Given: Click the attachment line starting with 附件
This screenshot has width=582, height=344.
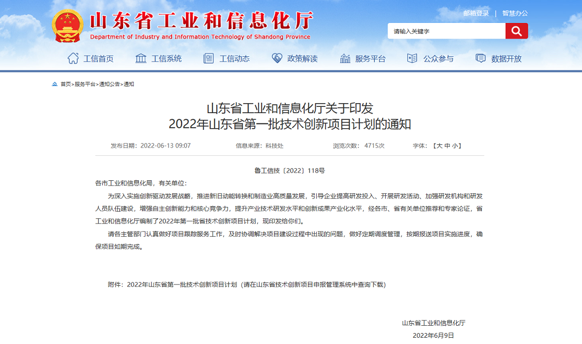Looking at the screenshot, I should point(247,285).
